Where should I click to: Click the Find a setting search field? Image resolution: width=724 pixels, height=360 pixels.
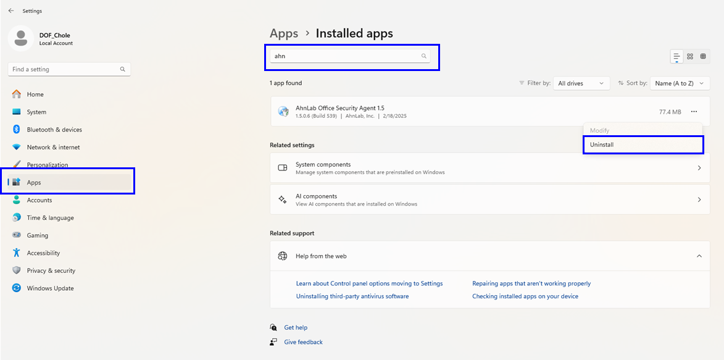[64, 69]
